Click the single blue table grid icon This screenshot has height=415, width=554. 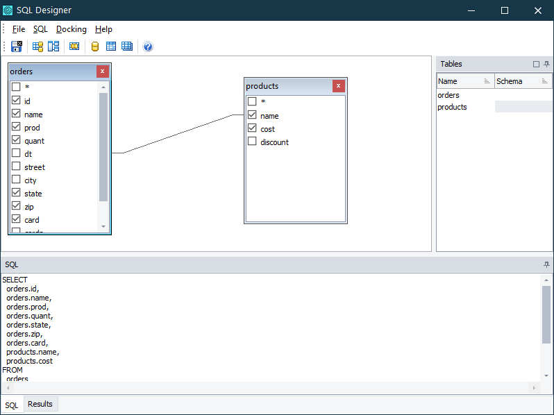(x=111, y=46)
